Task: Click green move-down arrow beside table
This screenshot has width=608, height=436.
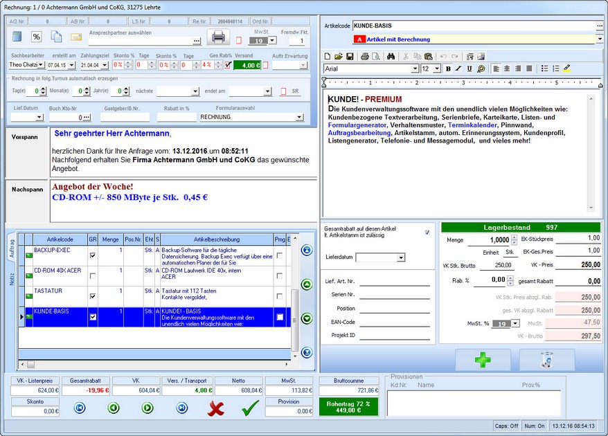Action: click(307, 318)
